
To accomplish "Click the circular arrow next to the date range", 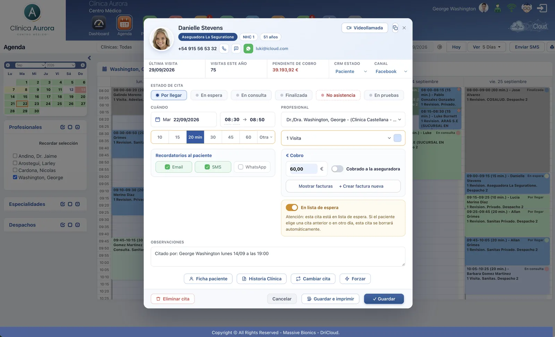I will [x=439, y=47].
